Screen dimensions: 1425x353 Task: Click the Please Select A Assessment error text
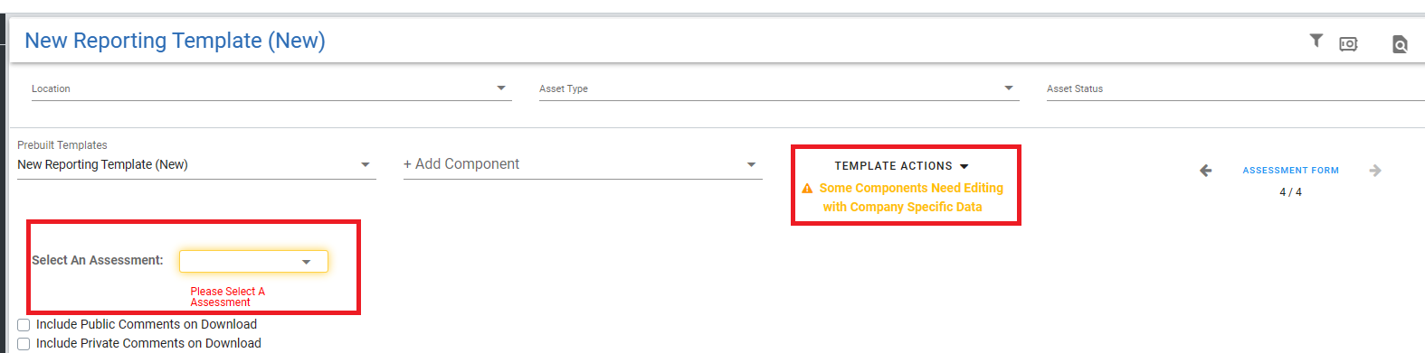pos(227,297)
